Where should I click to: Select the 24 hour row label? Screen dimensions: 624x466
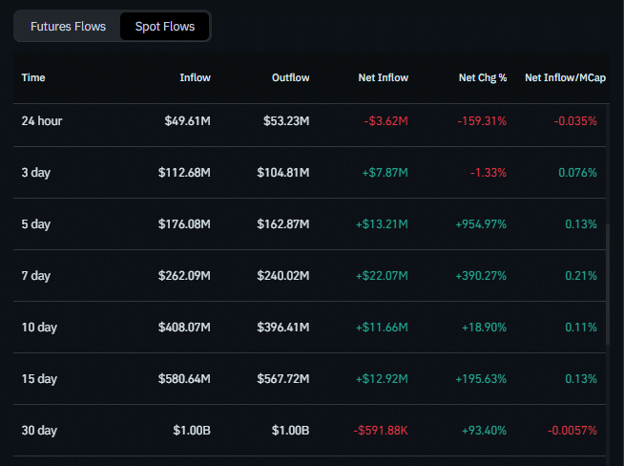click(42, 121)
